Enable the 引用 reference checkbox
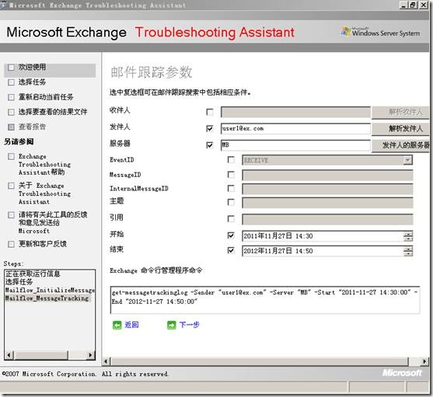The image size is (433, 397). pos(231,219)
